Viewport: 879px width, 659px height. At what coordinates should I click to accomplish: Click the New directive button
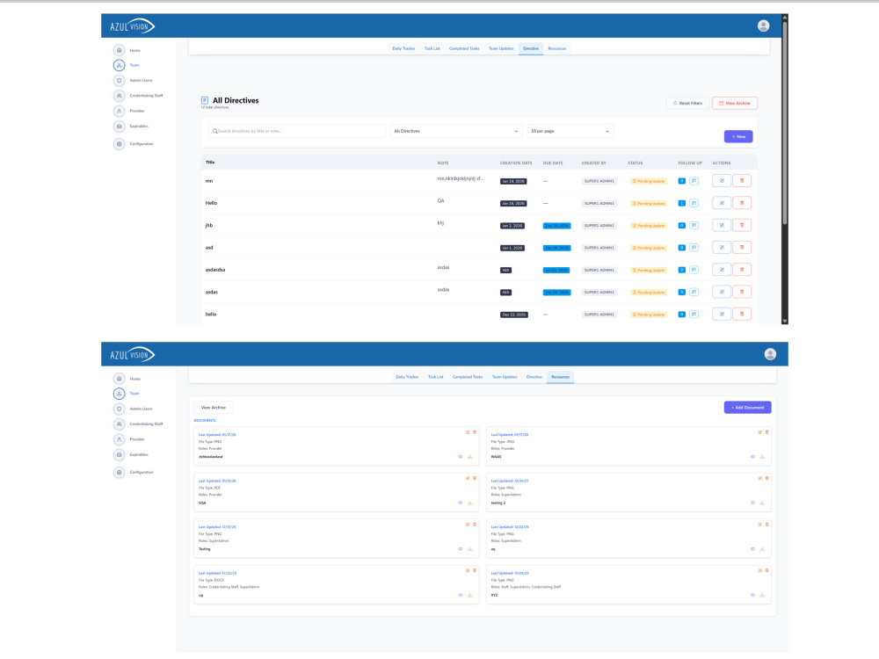738,137
